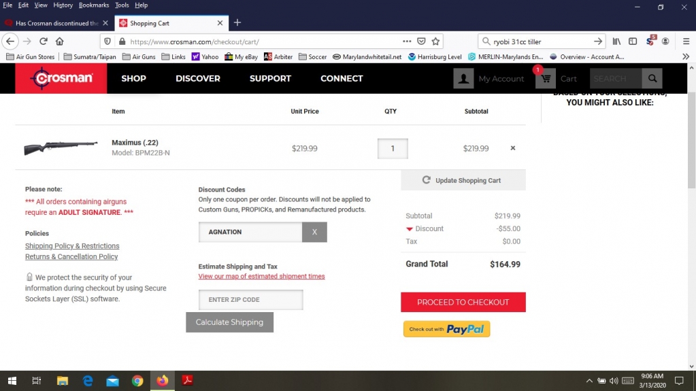Open the Cart icon with badge
Image resolution: width=696 pixels, height=391 pixels.
point(546,79)
